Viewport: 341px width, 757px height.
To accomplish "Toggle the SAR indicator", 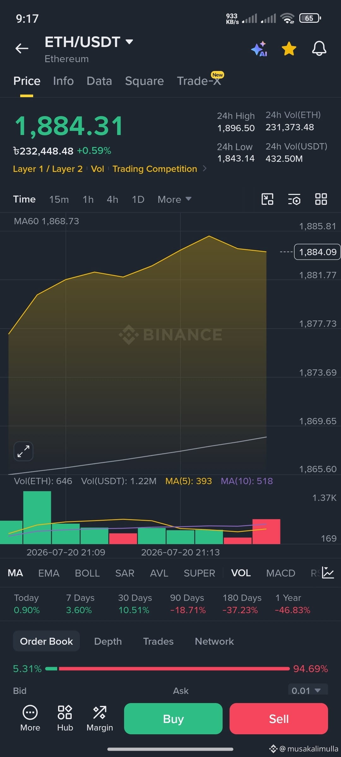I will pyautogui.click(x=125, y=573).
